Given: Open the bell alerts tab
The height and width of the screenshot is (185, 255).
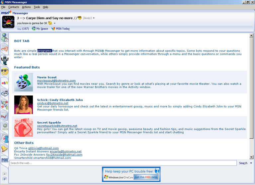Looking at the screenshot, I should (5, 149).
